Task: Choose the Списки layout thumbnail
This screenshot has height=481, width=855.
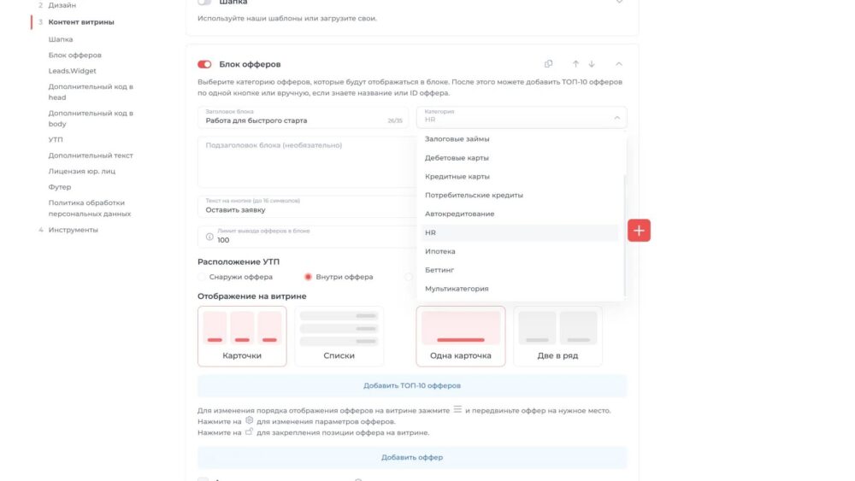Action: pos(339,336)
